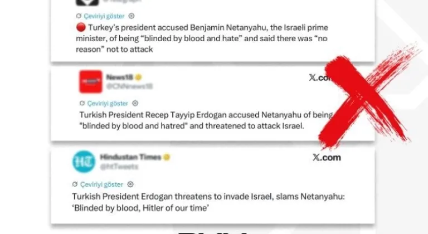The height and width of the screenshot is (234, 428).
Task: Click Hindustan Times gold verified badge
Action: tap(167, 157)
